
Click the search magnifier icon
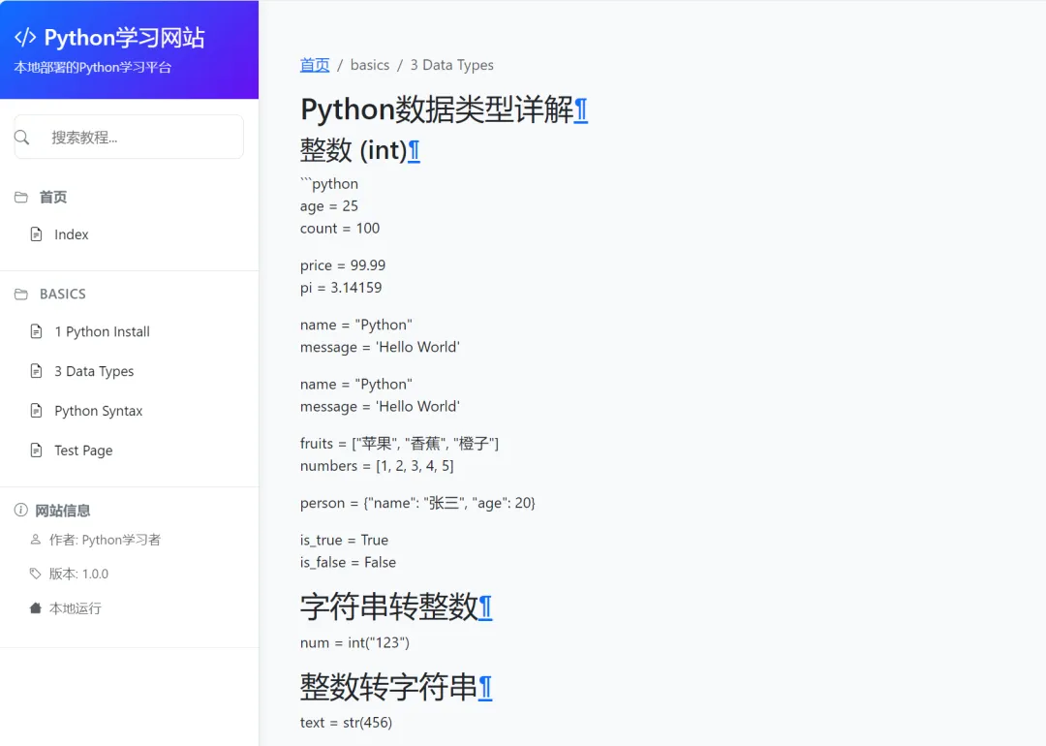(22, 138)
